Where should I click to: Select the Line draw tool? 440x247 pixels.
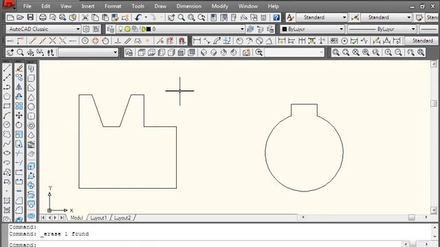click(x=7, y=68)
